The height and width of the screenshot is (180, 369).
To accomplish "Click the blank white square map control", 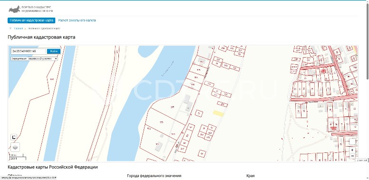I will click(352, 141).
